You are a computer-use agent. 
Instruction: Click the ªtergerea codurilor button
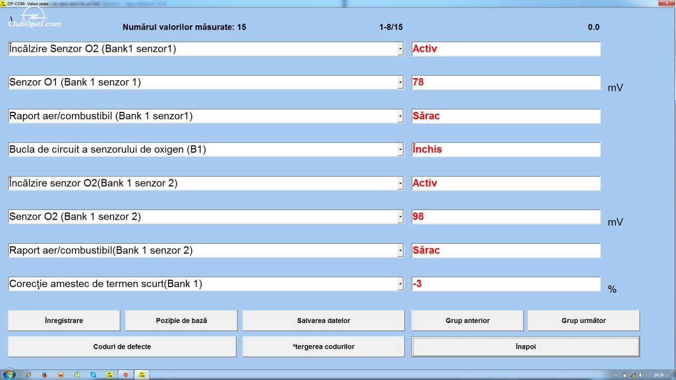click(323, 347)
